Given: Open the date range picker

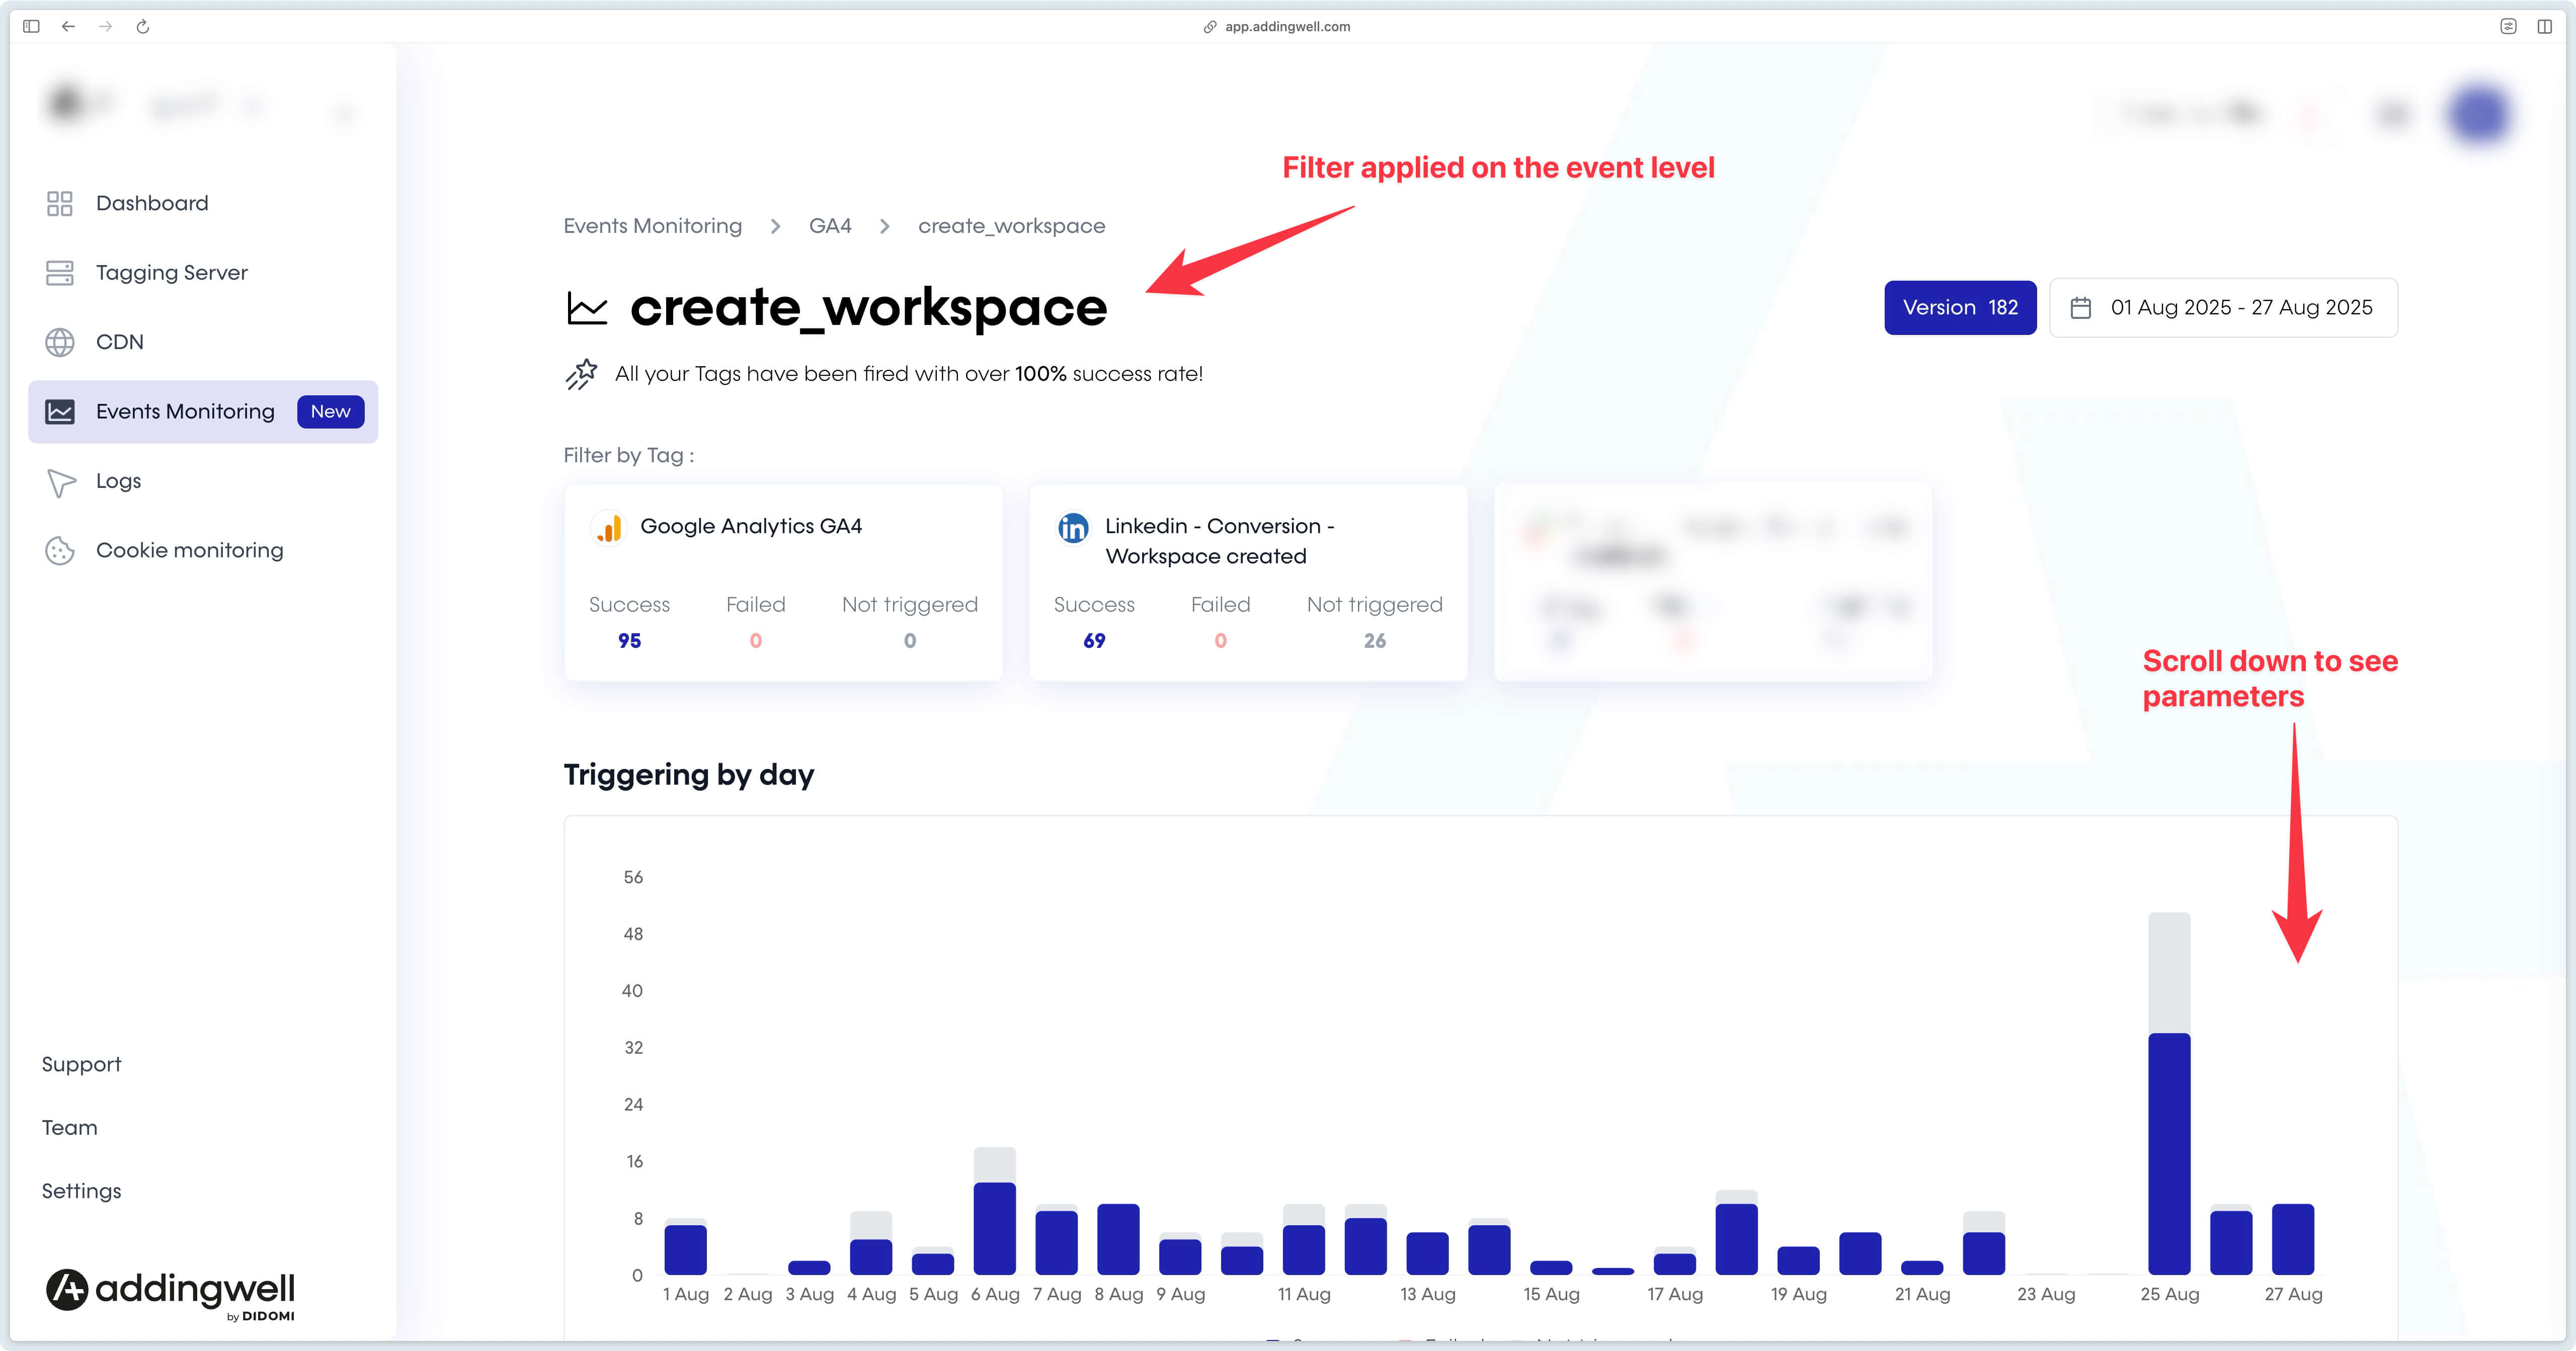Looking at the screenshot, I should [x=2223, y=308].
